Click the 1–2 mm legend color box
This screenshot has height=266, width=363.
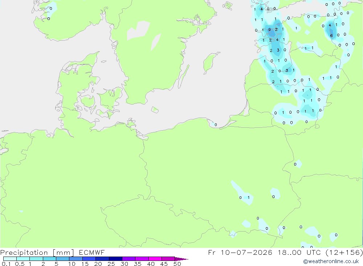click(36, 259)
